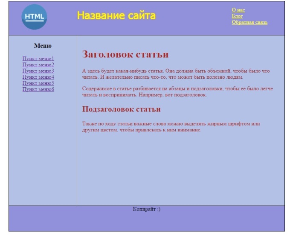Click the paragraph starting "А здесь будет"

pyautogui.click(x=176, y=74)
